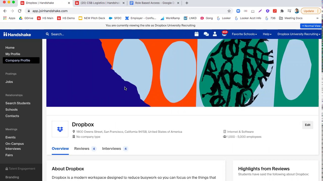Reload the page with the refresh icon

coord(20,11)
